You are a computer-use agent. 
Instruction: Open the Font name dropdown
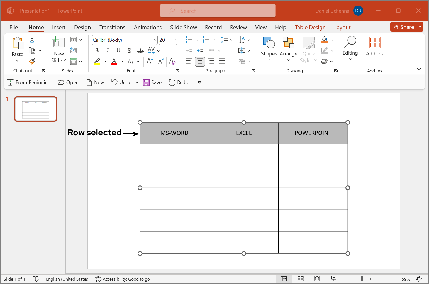click(x=155, y=40)
